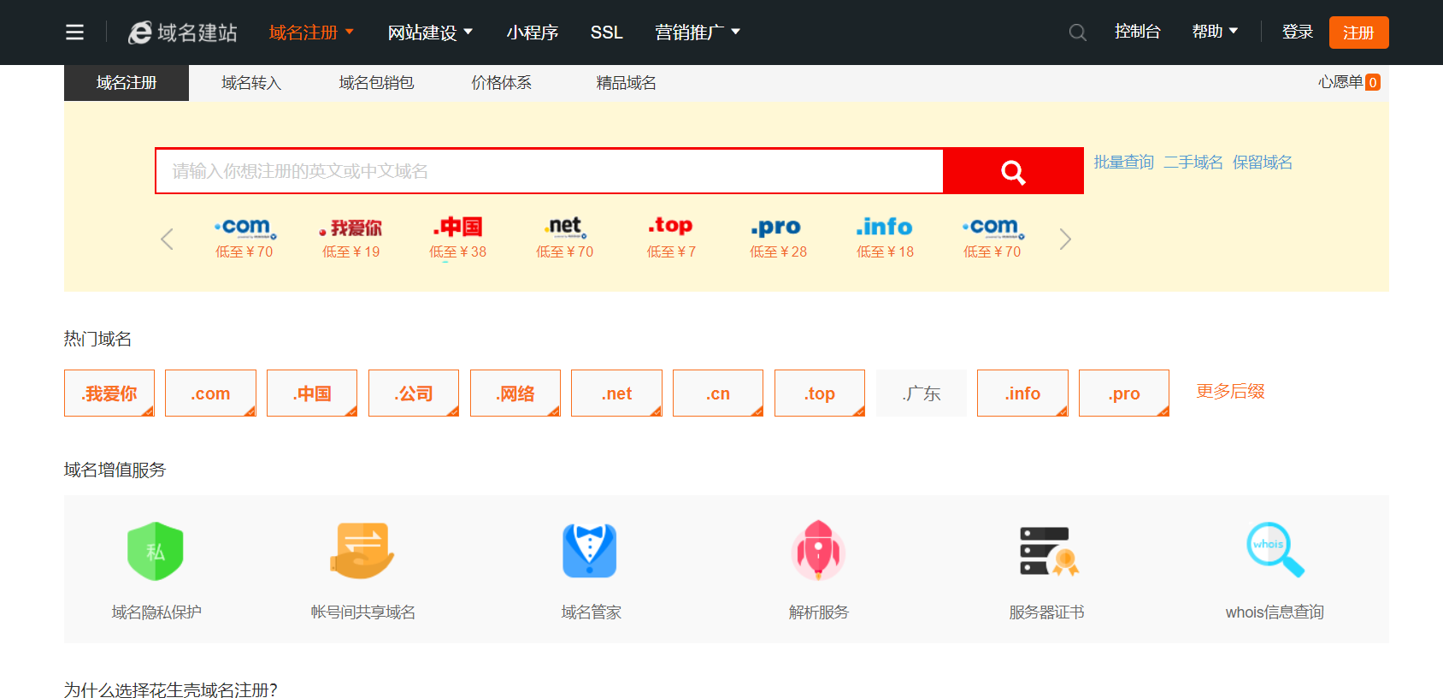Click 更多后缀 more suffixes link

click(x=1230, y=392)
